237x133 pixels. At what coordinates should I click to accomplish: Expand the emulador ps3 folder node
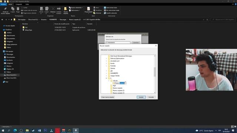point(106,61)
